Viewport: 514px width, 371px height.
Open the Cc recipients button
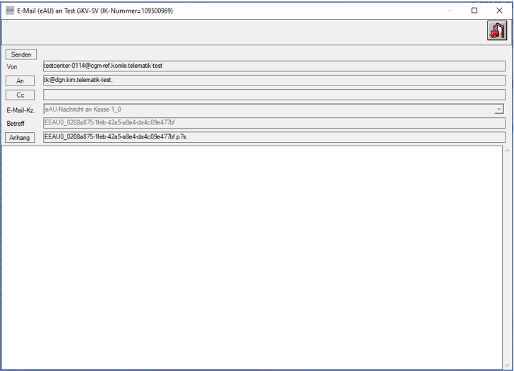click(20, 95)
